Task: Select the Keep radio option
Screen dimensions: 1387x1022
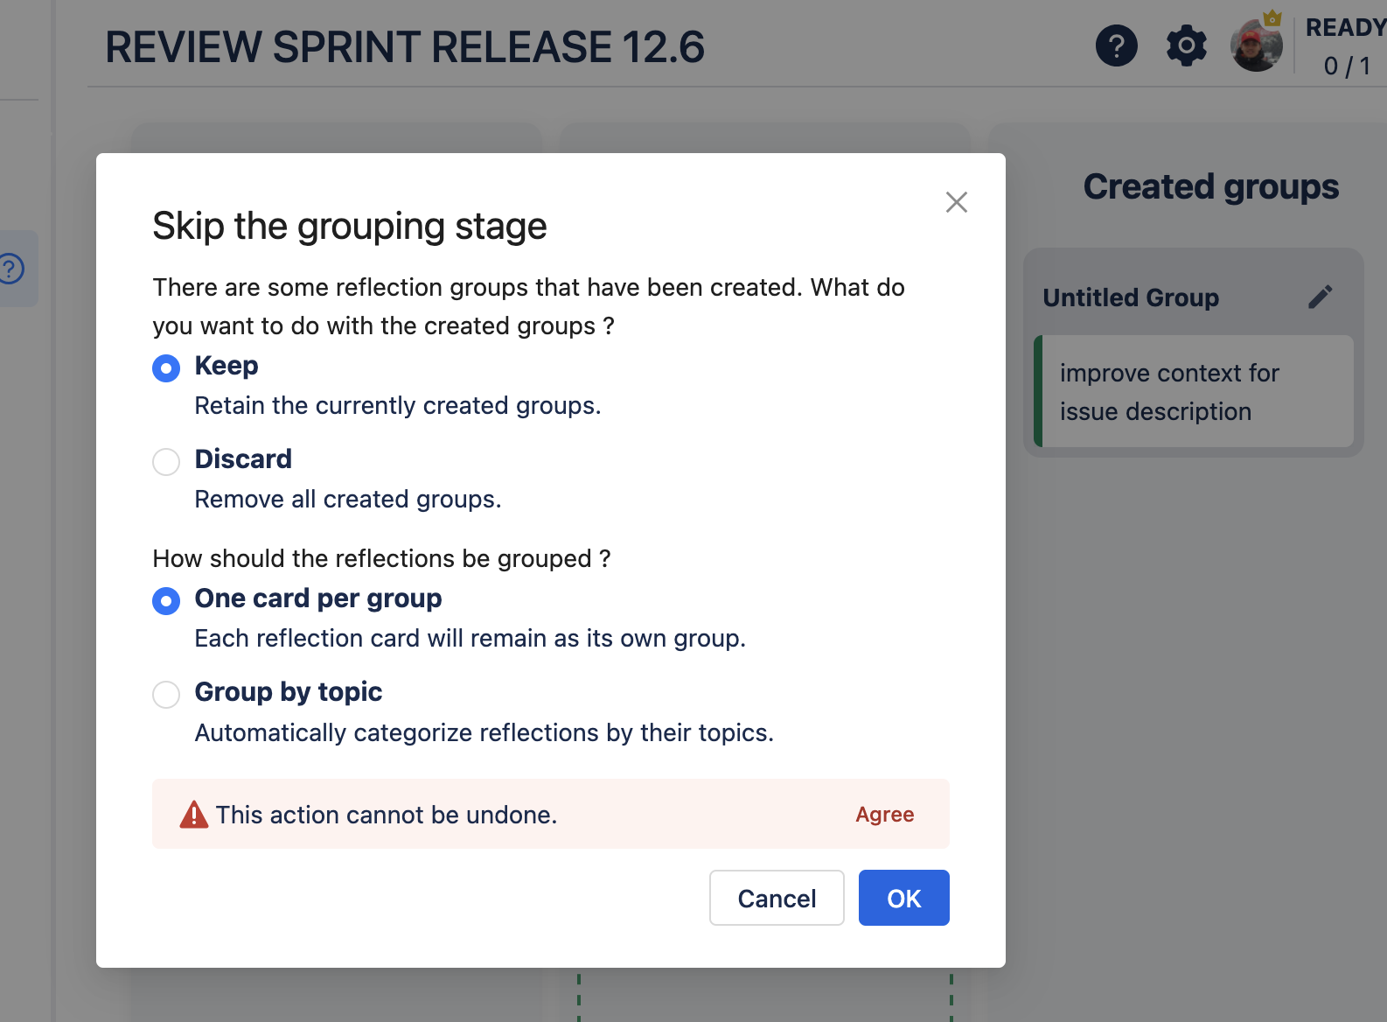Action: coord(166,368)
